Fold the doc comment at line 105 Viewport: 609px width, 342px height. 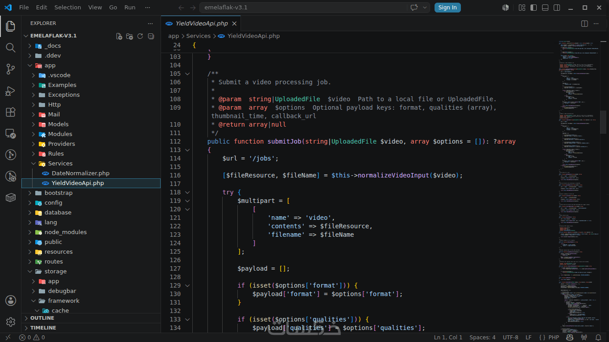click(187, 74)
